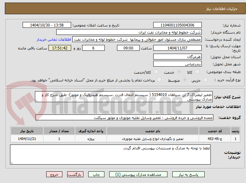Select the جزیی purchase type radio
This screenshot has height=183, width=246.
205,80
